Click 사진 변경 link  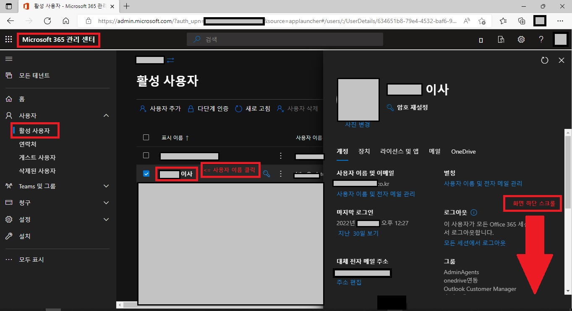coord(358,125)
